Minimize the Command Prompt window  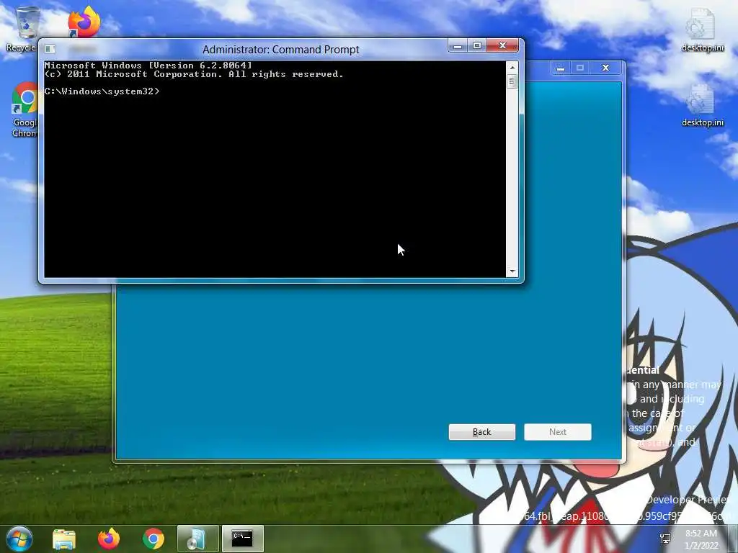[x=457, y=45]
